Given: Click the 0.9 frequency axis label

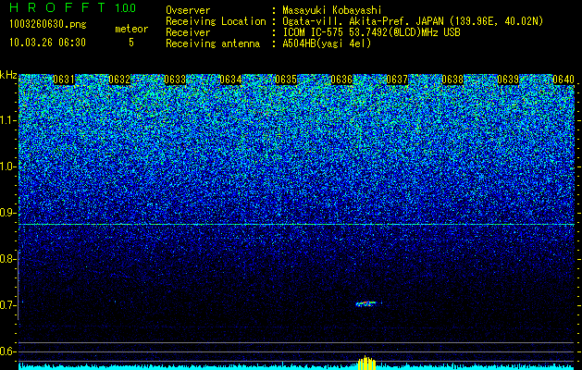Looking at the screenshot, I should tap(8, 213).
